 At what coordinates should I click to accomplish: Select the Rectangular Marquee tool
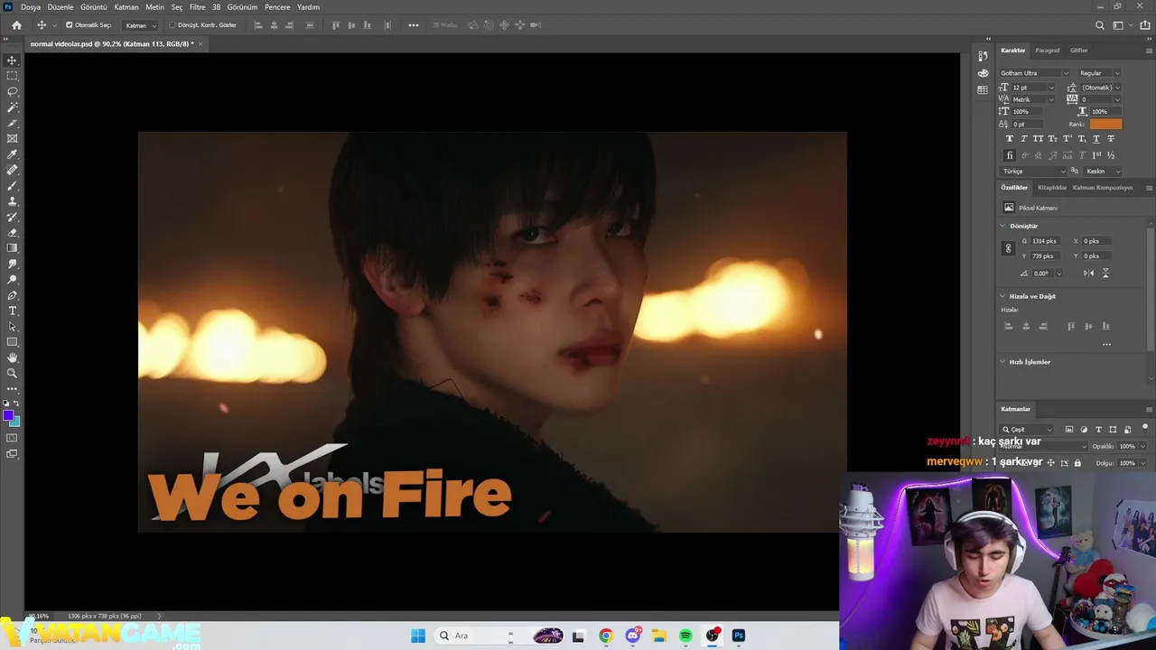(12, 76)
